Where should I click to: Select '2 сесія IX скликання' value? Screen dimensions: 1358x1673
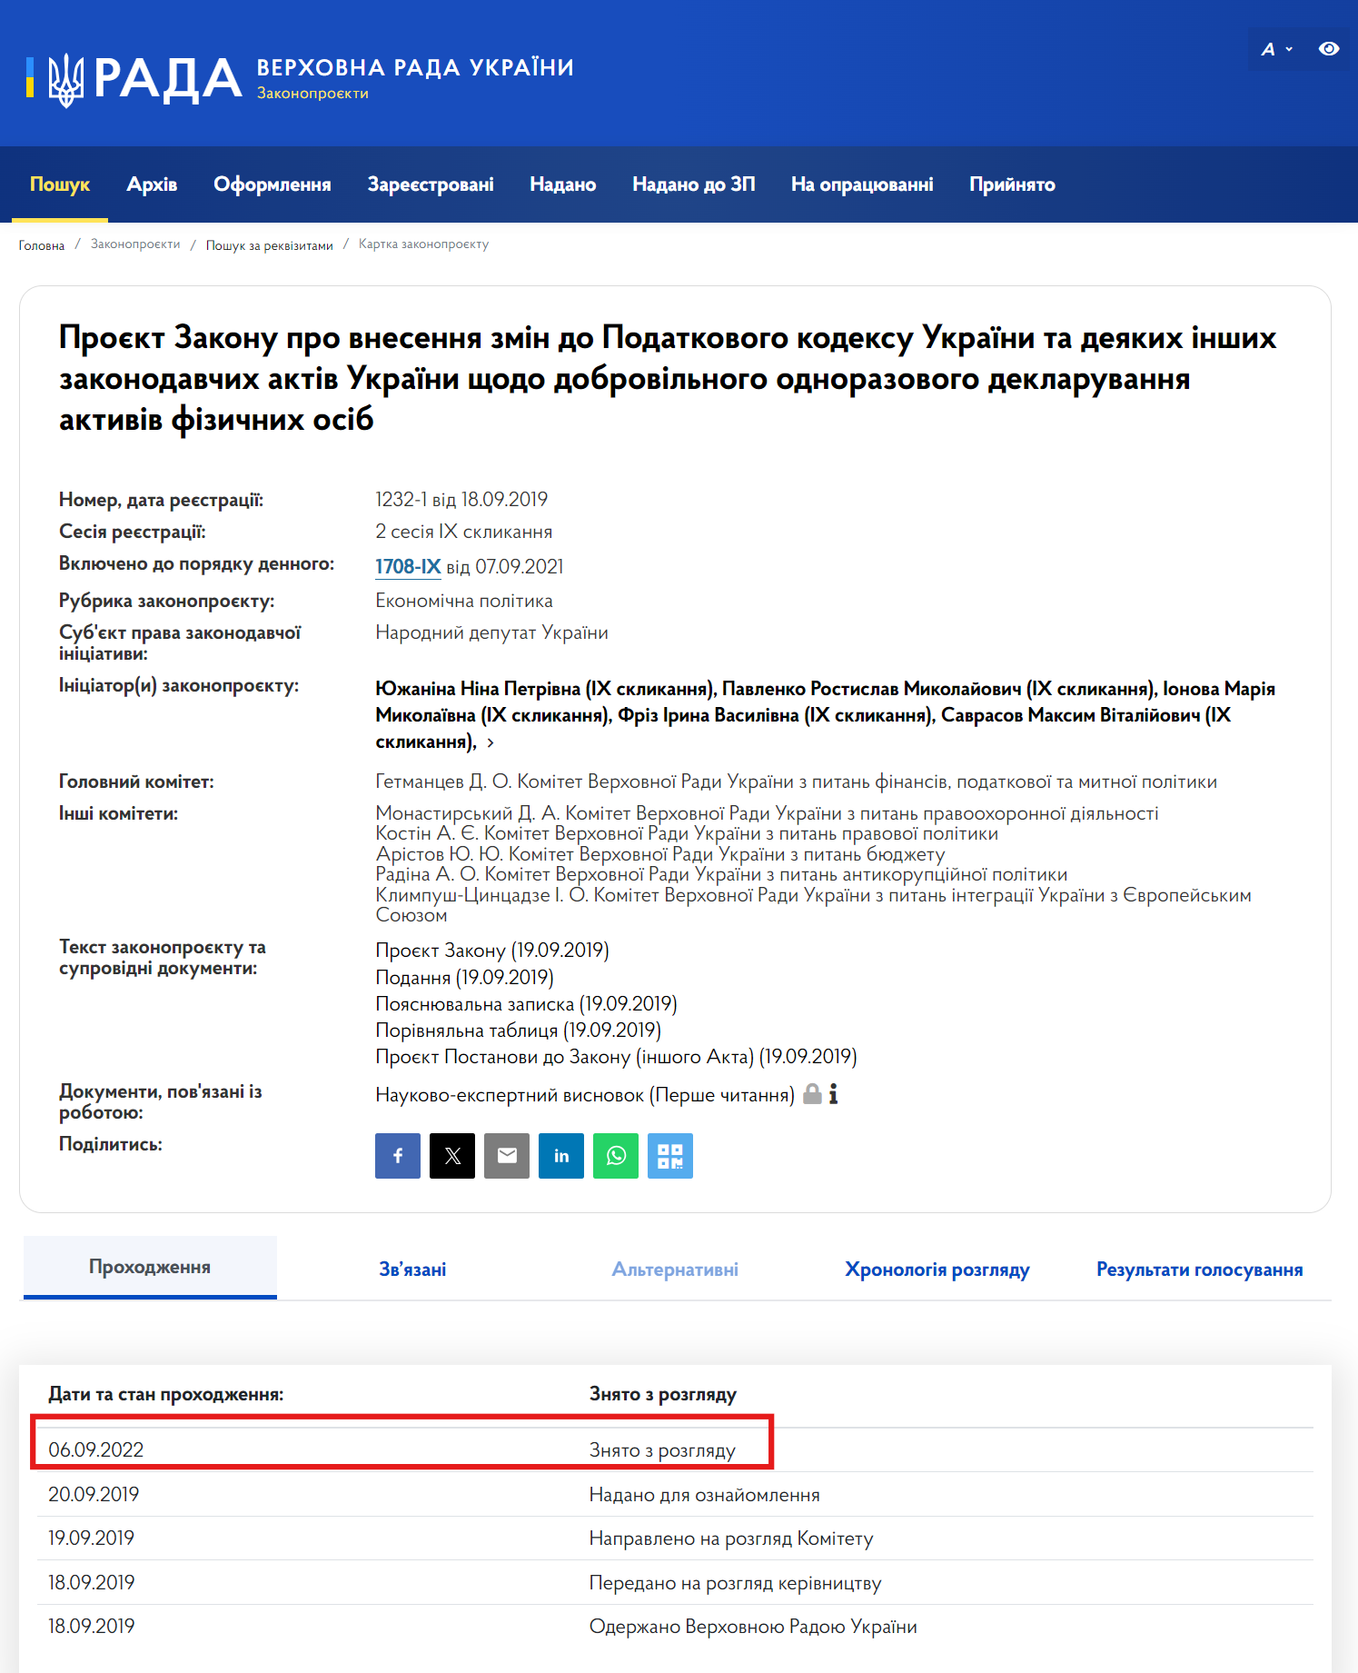[x=463, y=532]
